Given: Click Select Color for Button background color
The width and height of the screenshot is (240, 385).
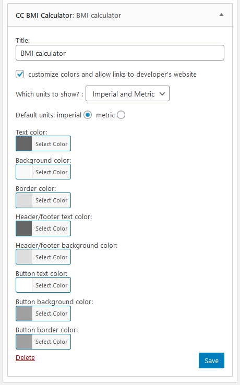Looking at the screenshot, I should point(51,314).
